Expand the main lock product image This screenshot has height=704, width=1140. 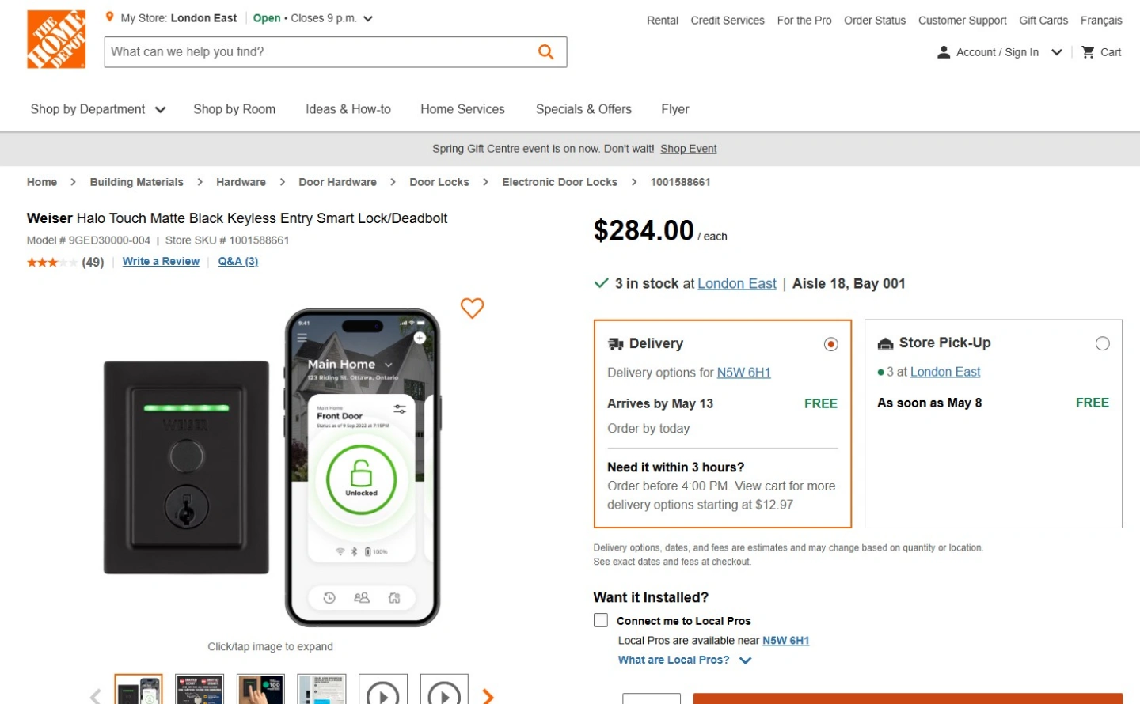point(270,467)
